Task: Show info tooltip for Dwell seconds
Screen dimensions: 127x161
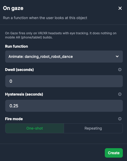Action: pos(120,70)
